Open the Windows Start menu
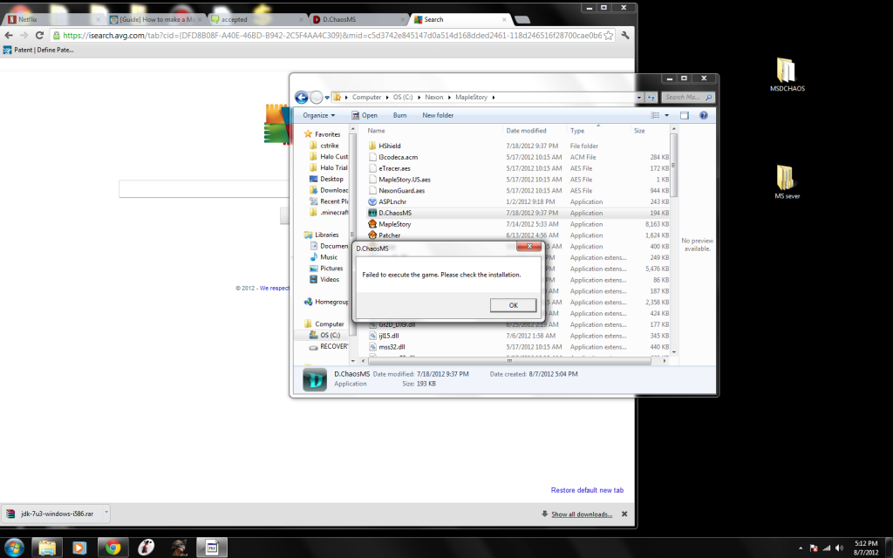The image size is (893, 558). tap(13, 548)
